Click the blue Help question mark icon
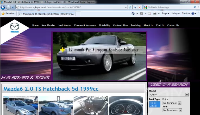 point(193,14)
